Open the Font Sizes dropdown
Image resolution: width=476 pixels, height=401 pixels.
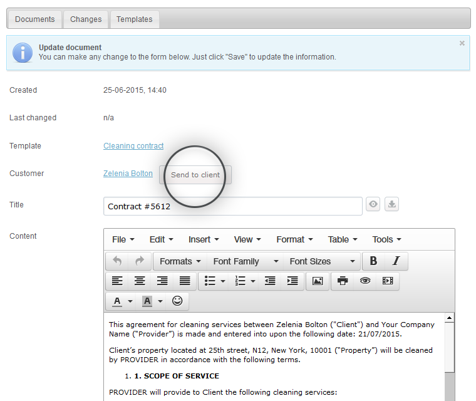(322, 261)
